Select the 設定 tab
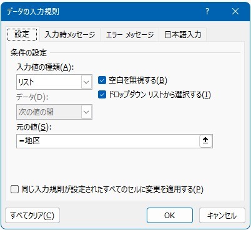 point(22,34)
